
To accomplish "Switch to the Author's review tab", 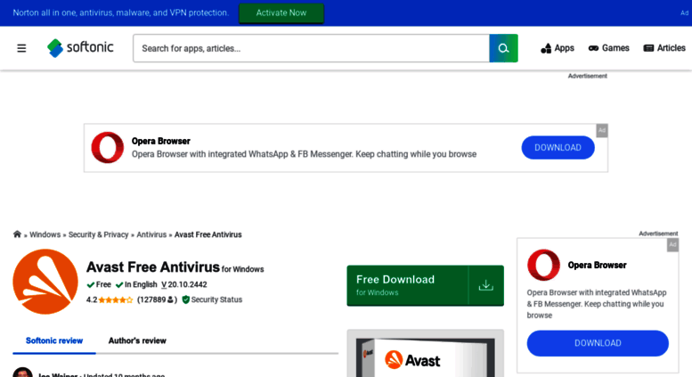I will click(137, 340).
